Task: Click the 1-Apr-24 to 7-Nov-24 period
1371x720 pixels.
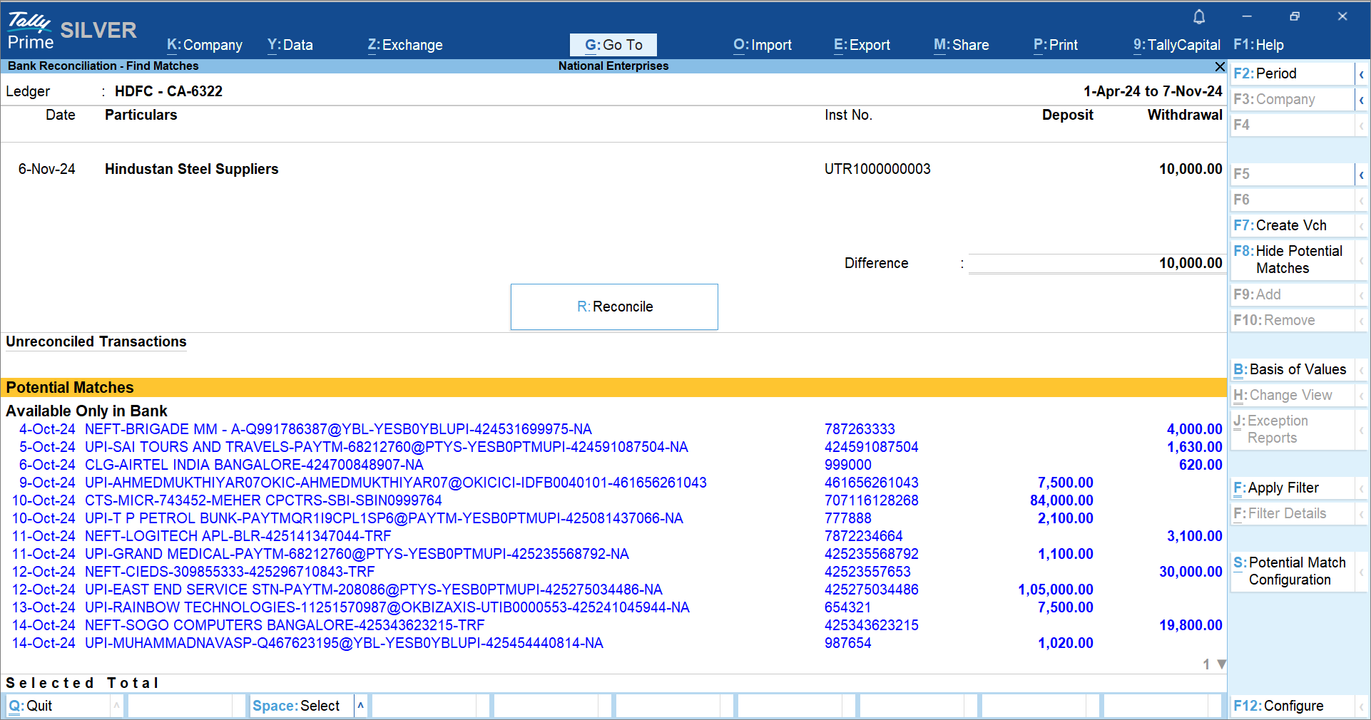Action: click(x=1153, y=91)
